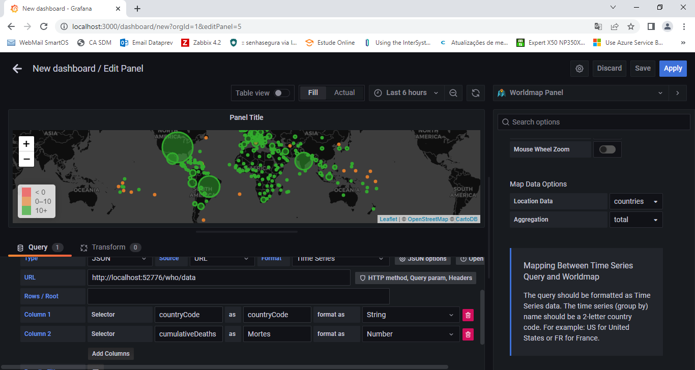The height and width of the screenshot is (370, 695).
Task: Toggle the Table view switch
Action: 281,93
